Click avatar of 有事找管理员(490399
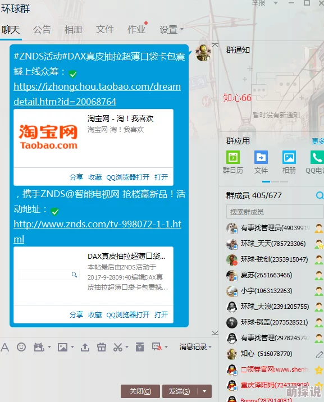This screenshot has width=324, height=402. click(x=232, y=228)
